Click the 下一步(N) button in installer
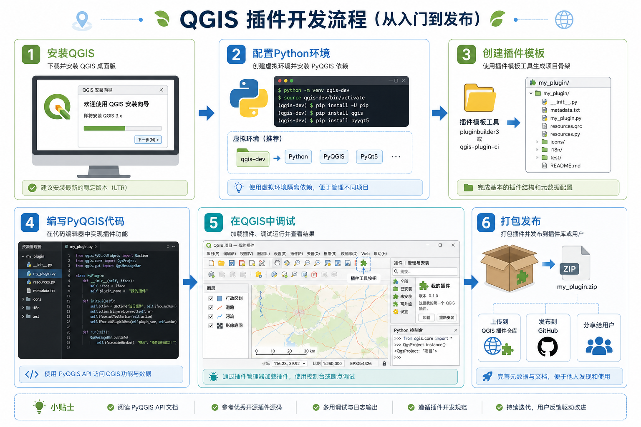Screen dimensions: 641x427 click(148, 140)
